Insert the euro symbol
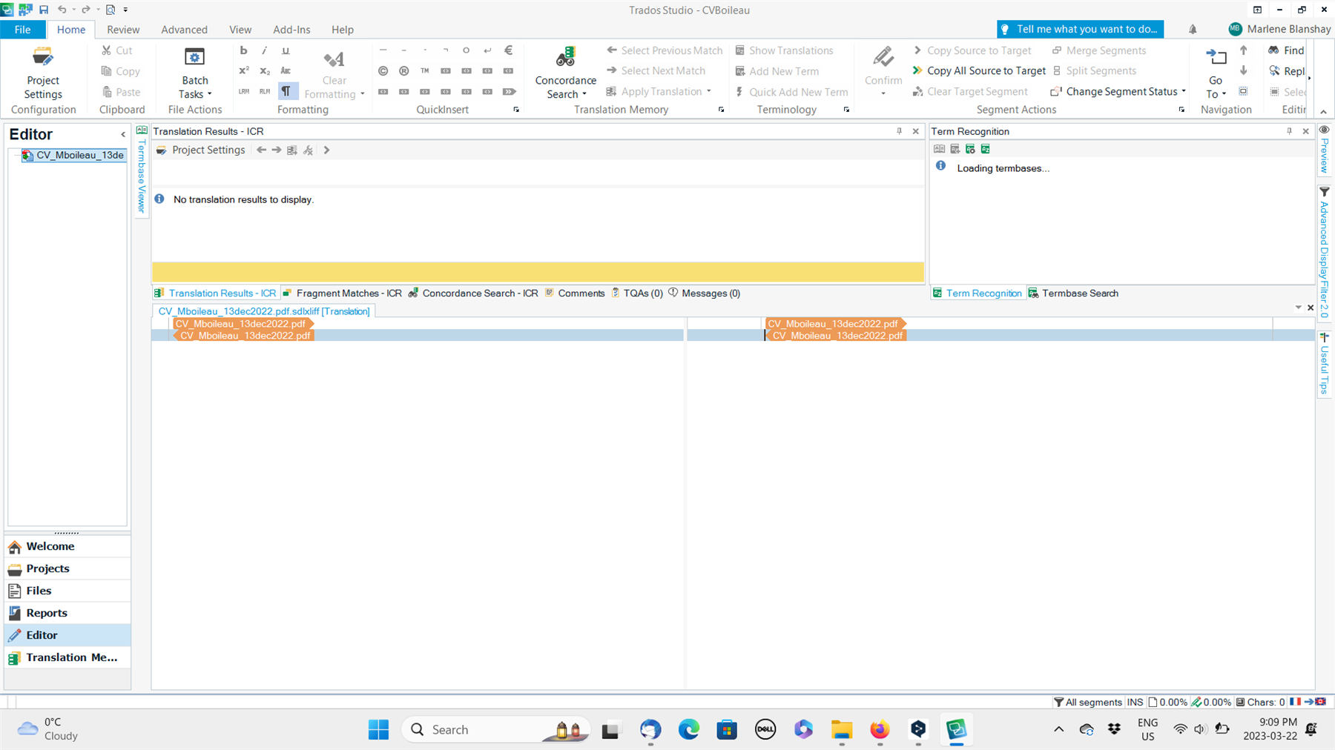 click(508, 50)
